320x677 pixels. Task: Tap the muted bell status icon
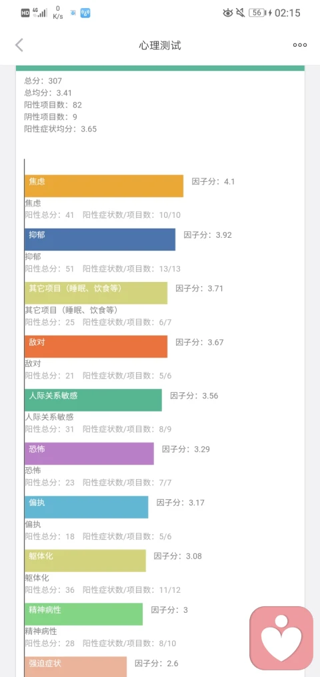pyautogui.click(x=240, y=13)
